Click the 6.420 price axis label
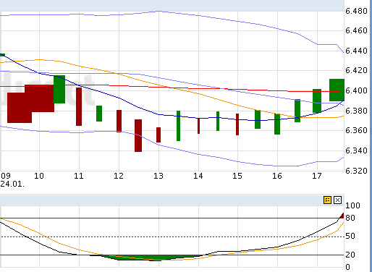372x272 pixels. pos(356,70)
